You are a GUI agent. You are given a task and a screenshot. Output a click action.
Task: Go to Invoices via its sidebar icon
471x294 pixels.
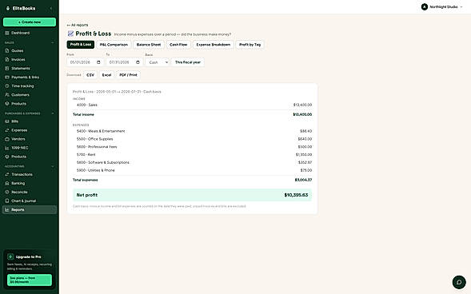point(7,59)
